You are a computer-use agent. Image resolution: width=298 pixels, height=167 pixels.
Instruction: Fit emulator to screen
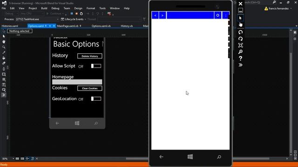[240, 45]
